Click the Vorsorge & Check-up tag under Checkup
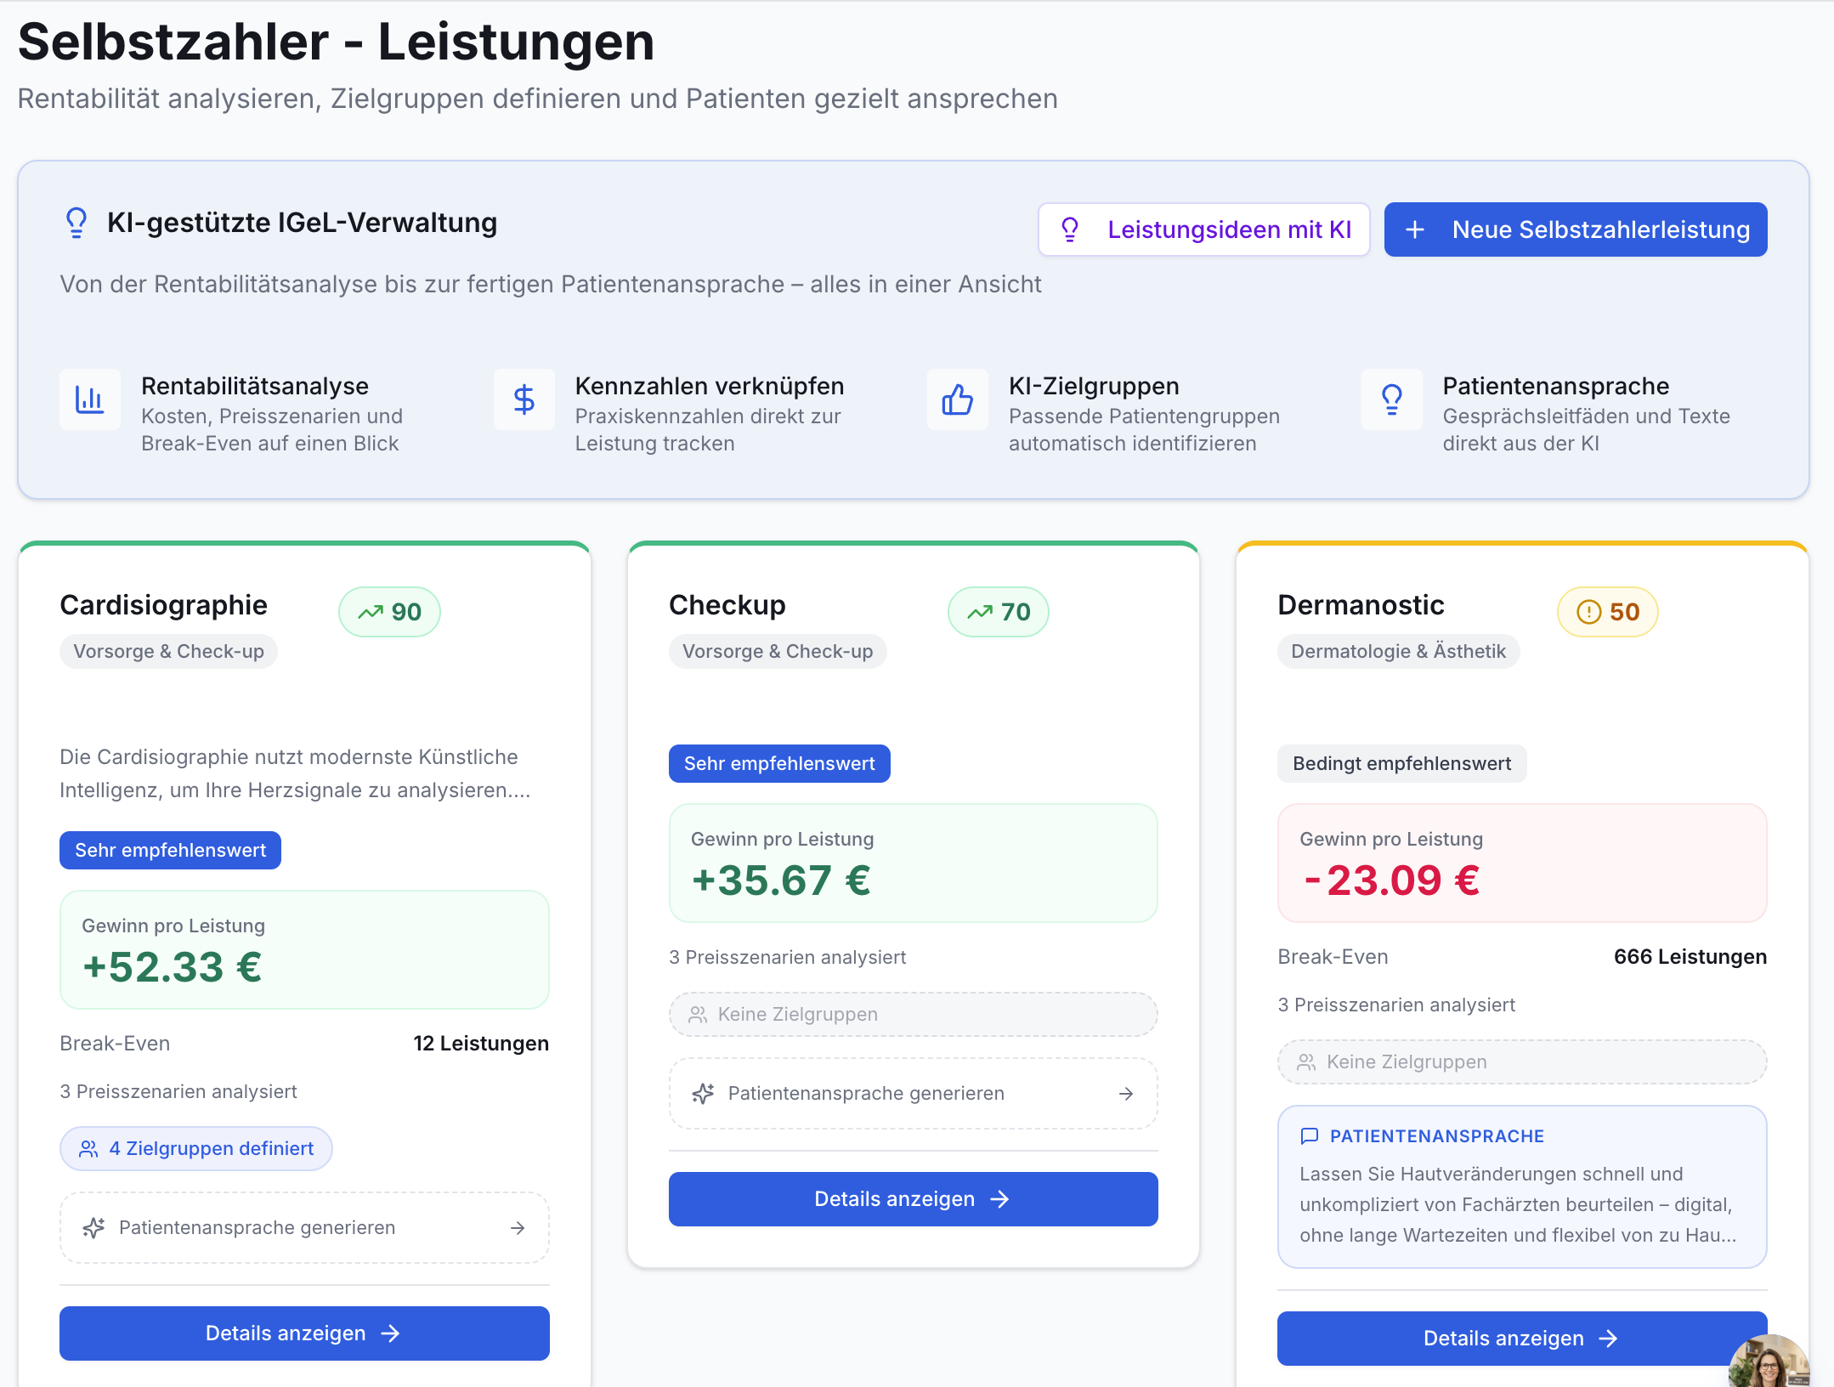The image size is (1834, 1387). pos(778,652)
